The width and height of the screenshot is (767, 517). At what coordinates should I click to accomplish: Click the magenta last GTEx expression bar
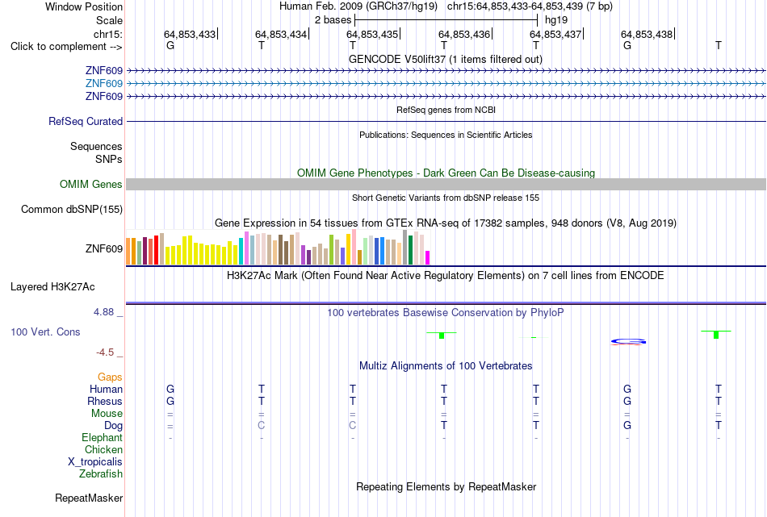click(x=427, y=257)
